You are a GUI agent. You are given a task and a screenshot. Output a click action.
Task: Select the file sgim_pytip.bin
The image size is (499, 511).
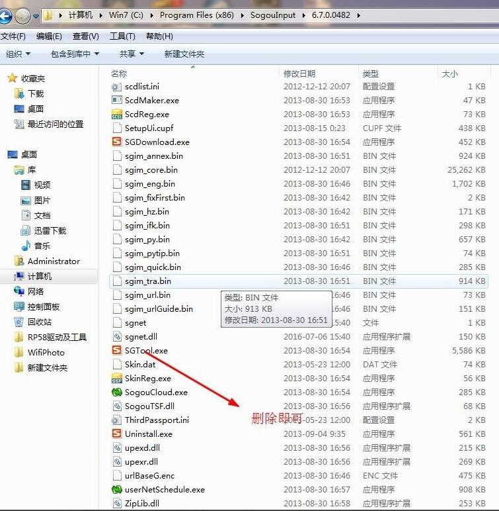click(299, 254)
